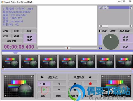This screenshot has height=101, width=133.
Task: Click the selection range bar below thumbnails
Action: (x=67, y=72)
